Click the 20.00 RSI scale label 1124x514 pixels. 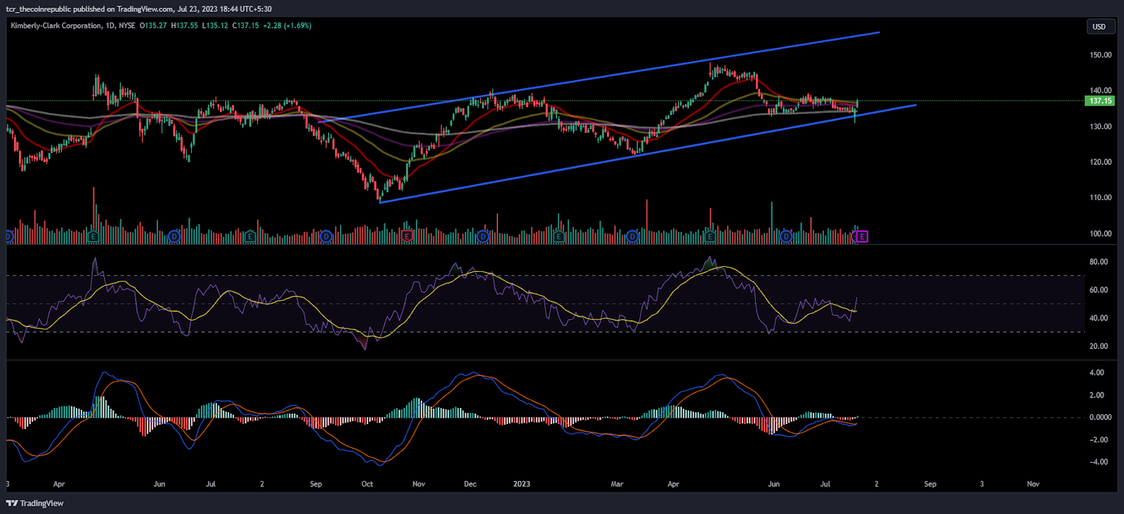tap(1098, 346)
